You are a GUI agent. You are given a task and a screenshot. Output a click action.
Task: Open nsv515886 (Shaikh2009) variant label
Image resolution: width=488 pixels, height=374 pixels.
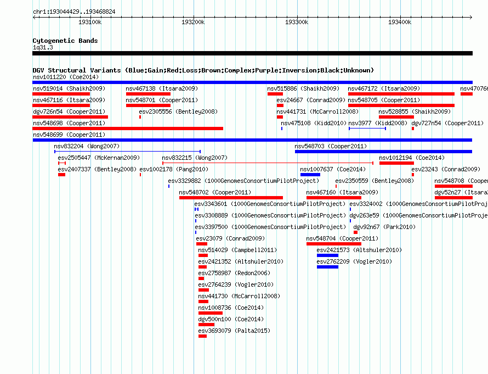[303, 88]
